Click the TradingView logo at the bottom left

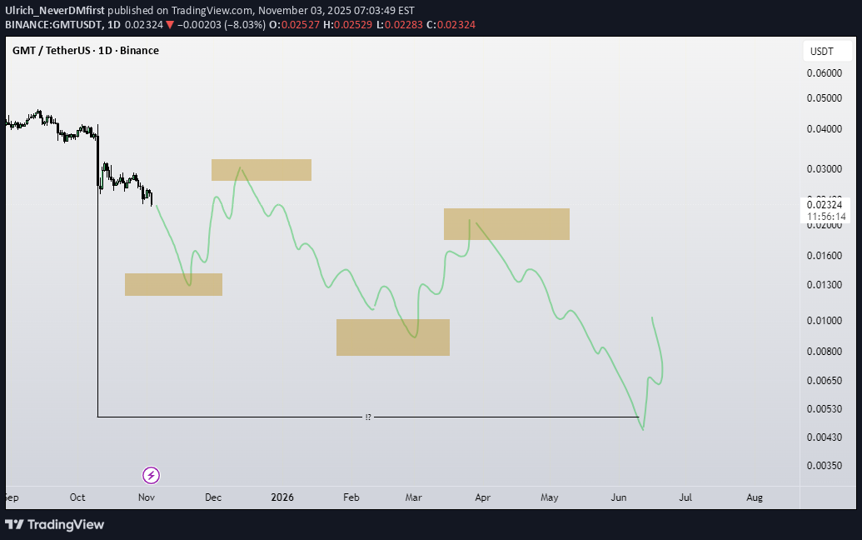pos(55,524)
